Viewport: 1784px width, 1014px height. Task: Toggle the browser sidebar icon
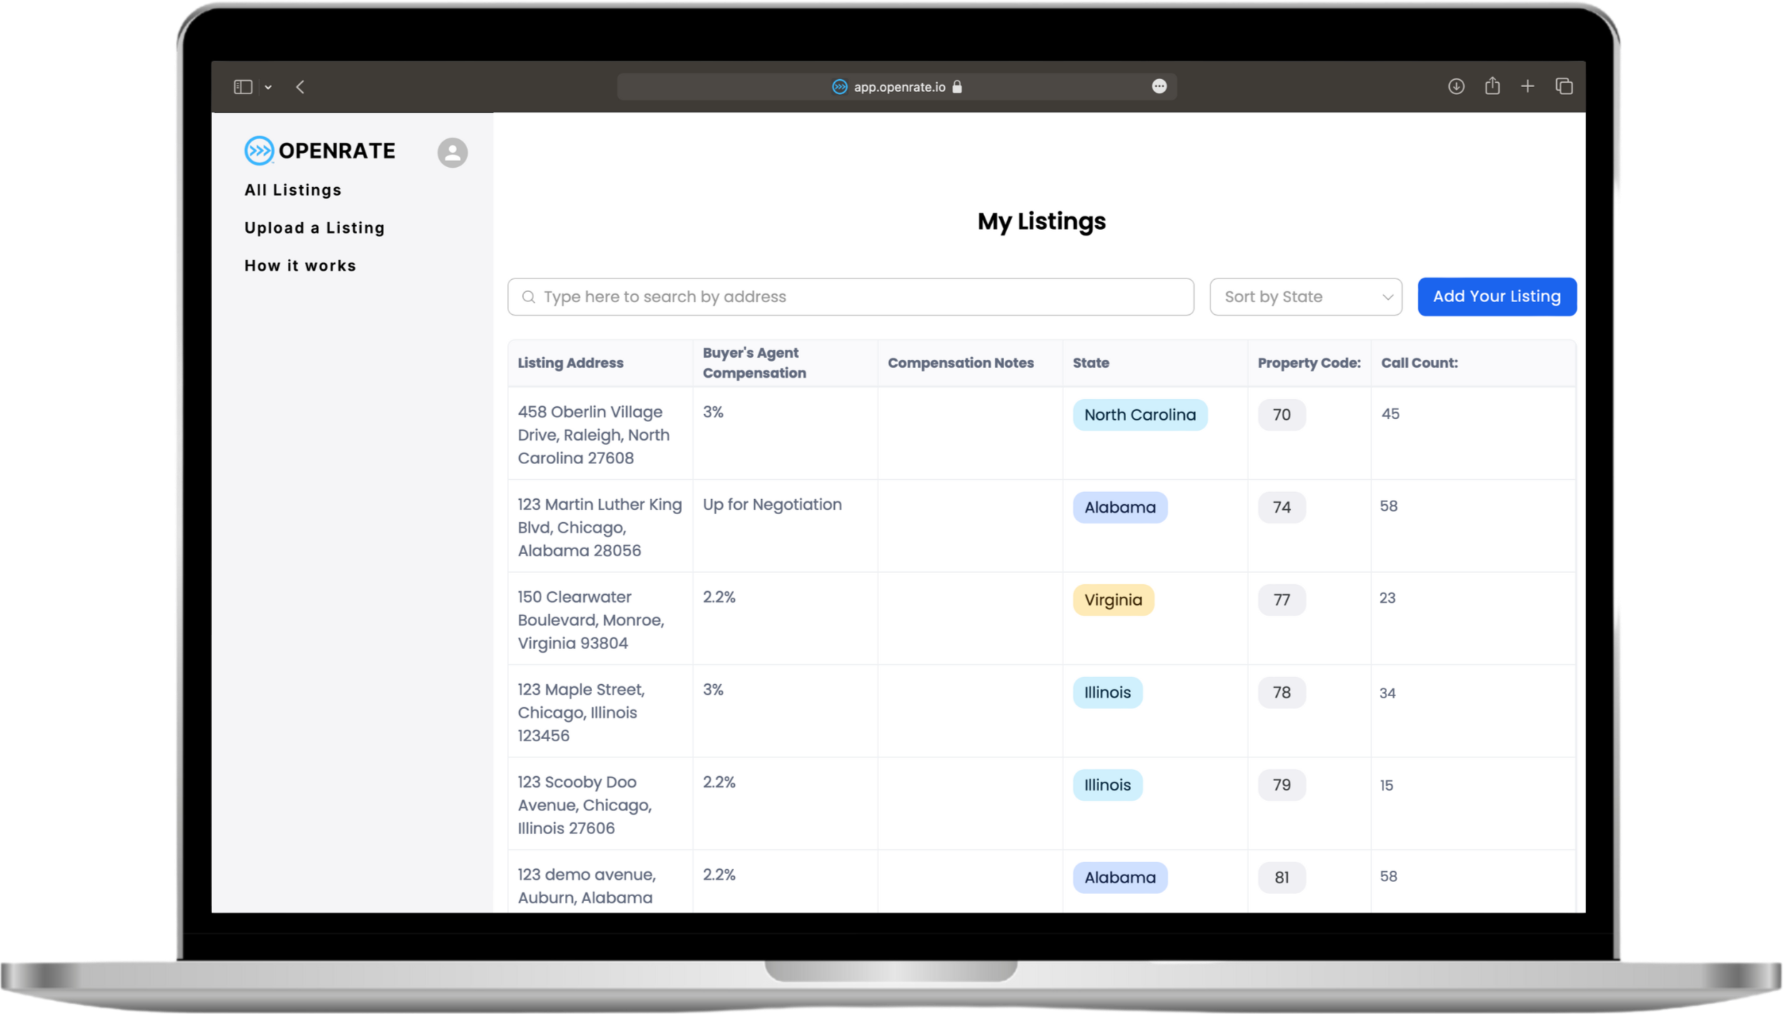coord(243,87)
